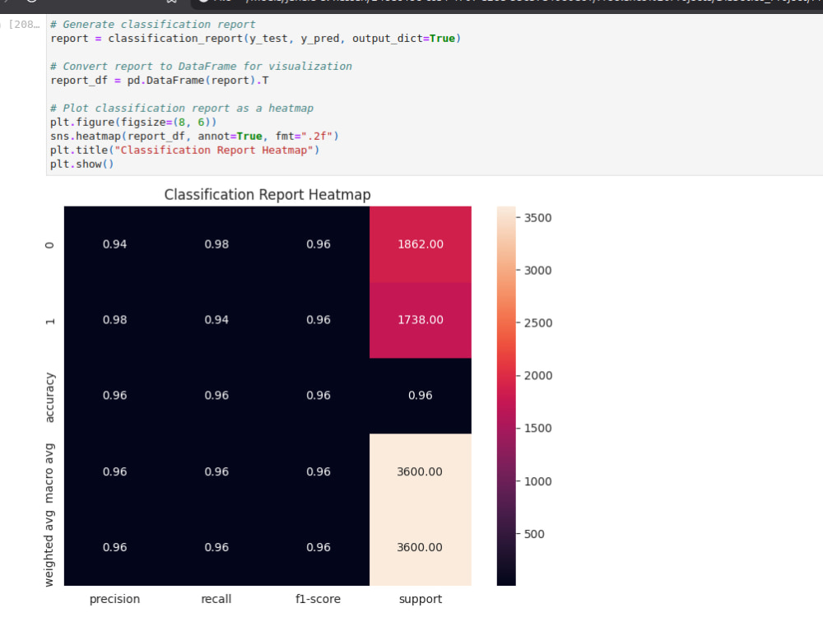The height and width of the screenshot is (617, 823).
Task: Click the accuracy row precision cell
Action: pyautogui.click(x=115, y=396)
